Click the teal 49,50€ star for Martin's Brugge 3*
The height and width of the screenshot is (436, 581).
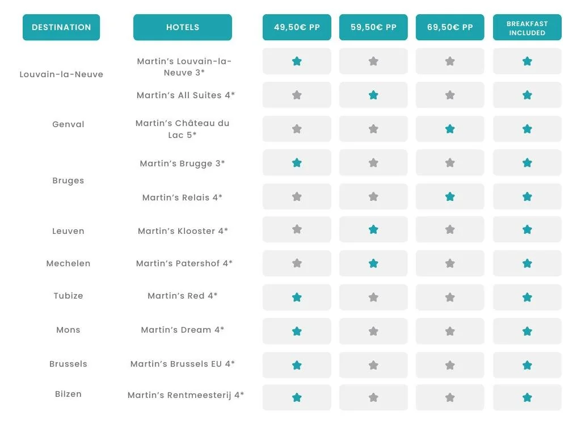(x=297, y=163)
